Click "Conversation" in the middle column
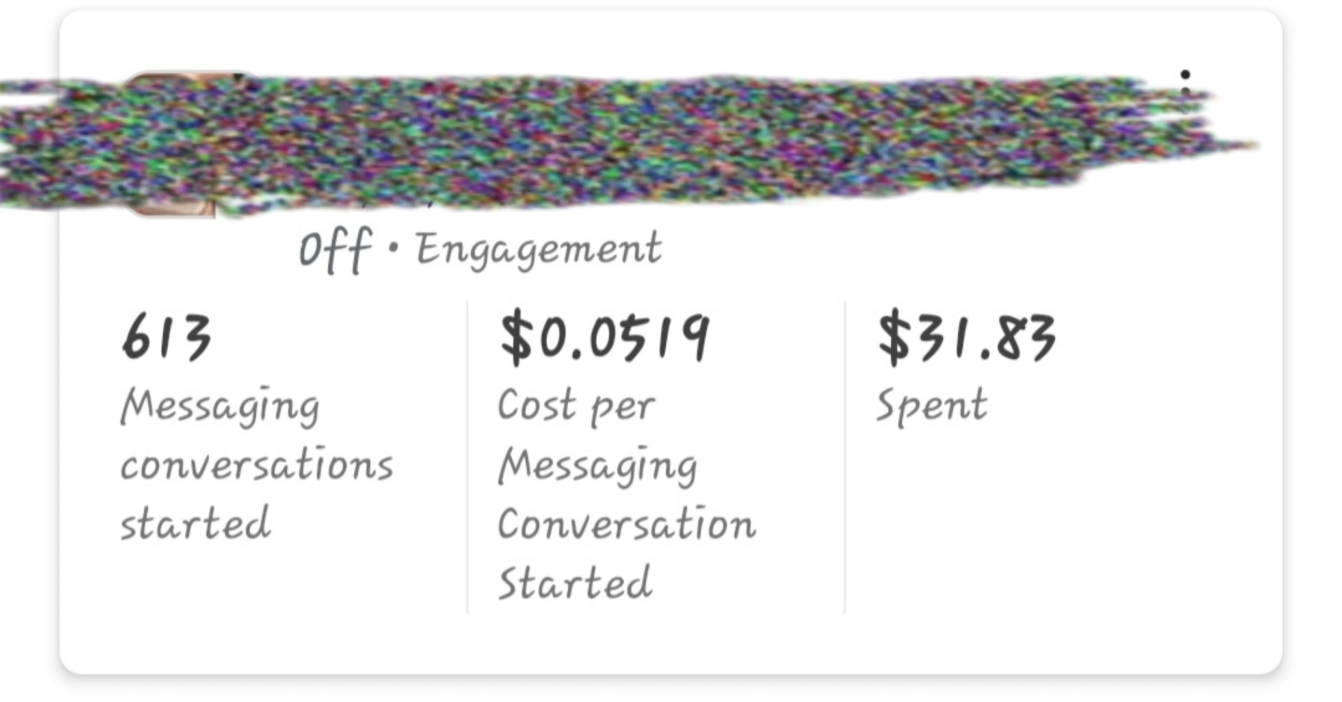The height and width of the screenshot is (702, 1342). [x=626, y=524]
